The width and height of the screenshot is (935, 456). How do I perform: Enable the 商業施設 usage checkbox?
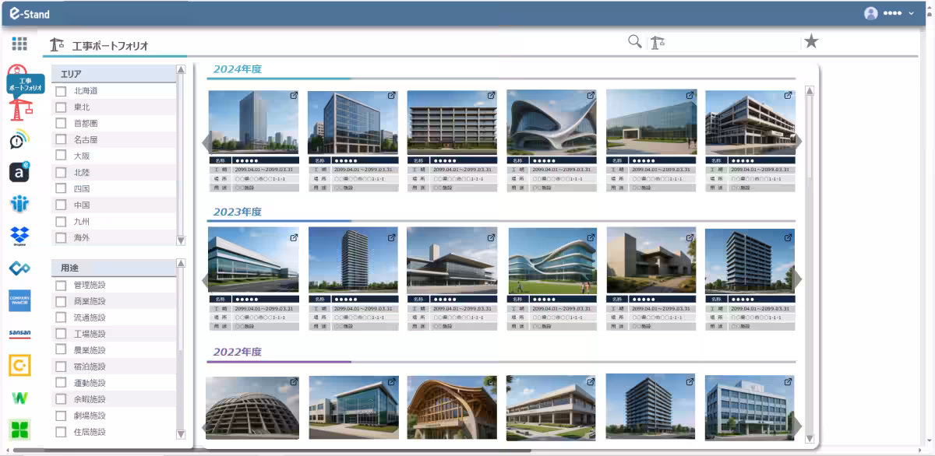coord(61,301)
